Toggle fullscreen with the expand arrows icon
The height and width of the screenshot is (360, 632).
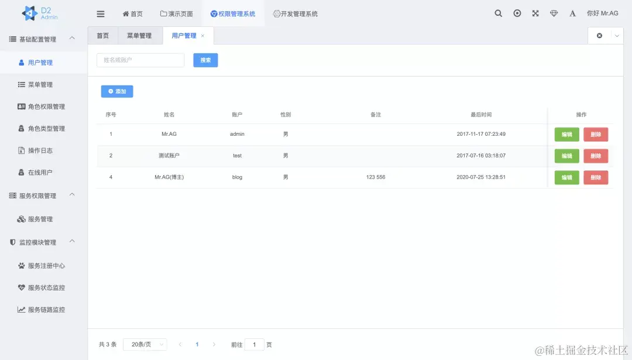(x=535, y=13)
